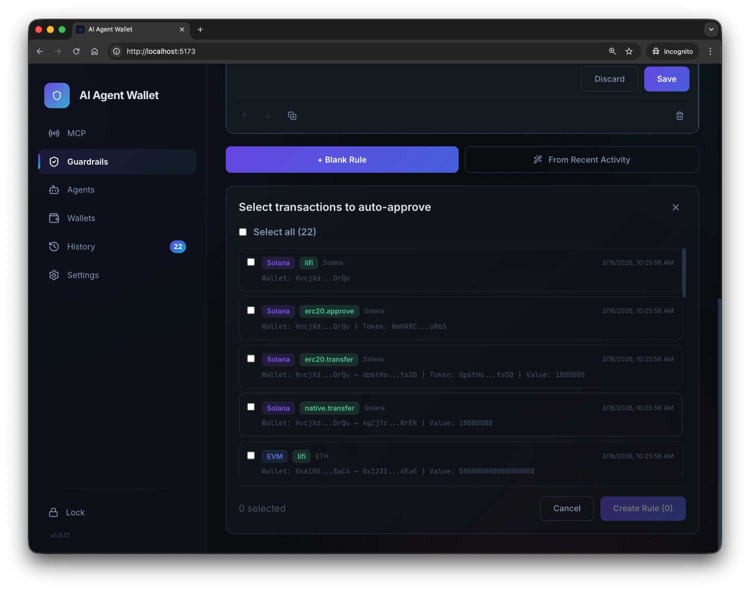The height and width of the screenshot is (591, 750).
Task: Click the duplicate rule icon
Action: pos(292,116)
